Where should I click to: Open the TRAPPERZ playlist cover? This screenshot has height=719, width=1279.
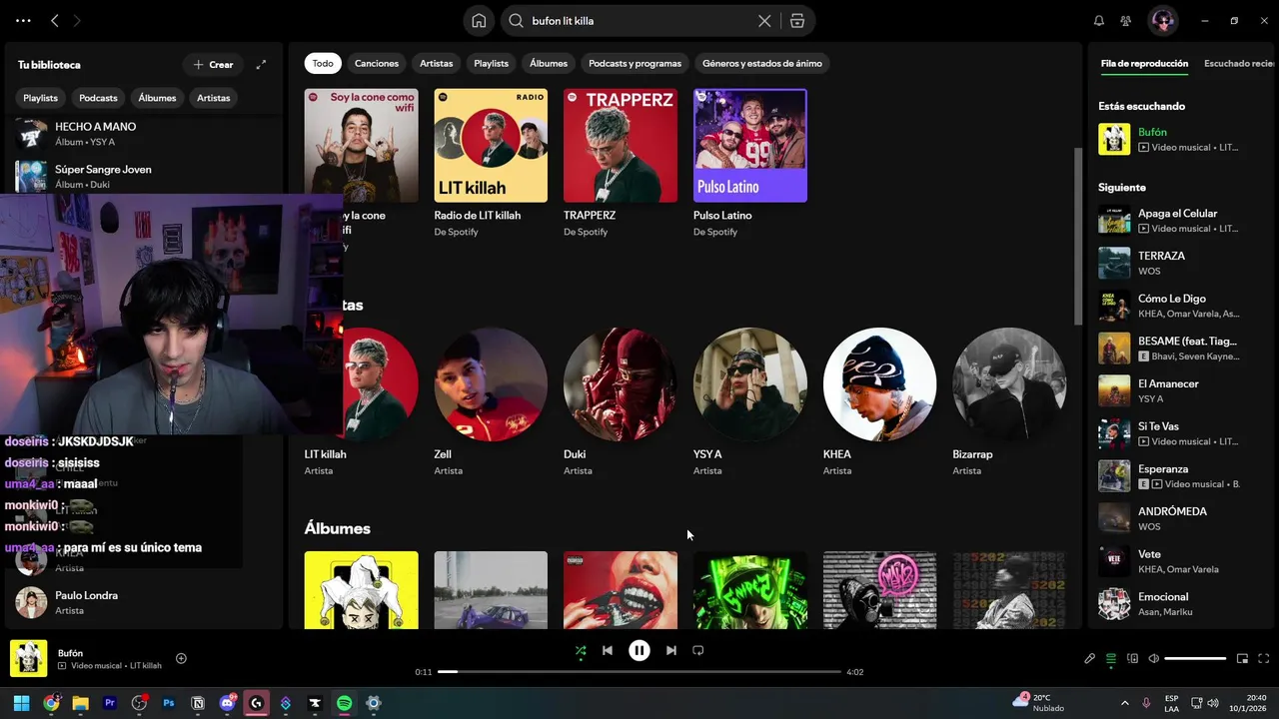click(621, 146)
